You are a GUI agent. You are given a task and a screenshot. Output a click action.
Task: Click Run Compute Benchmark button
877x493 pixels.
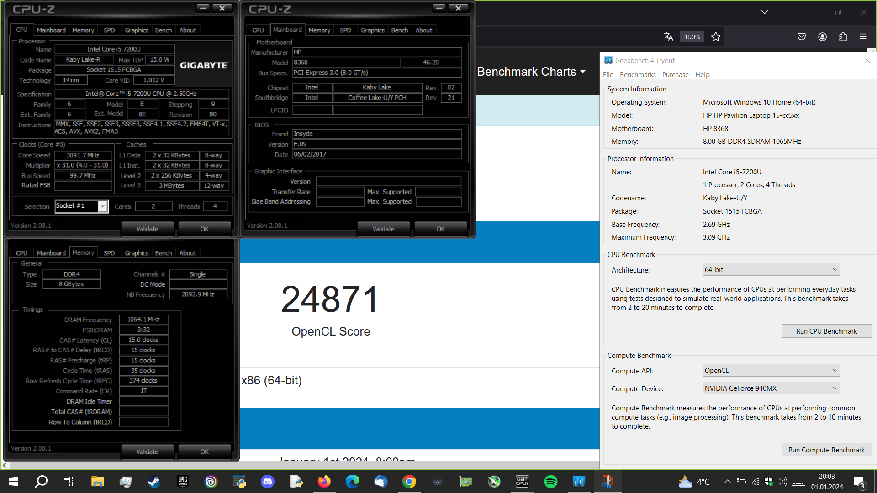[826, 450]
